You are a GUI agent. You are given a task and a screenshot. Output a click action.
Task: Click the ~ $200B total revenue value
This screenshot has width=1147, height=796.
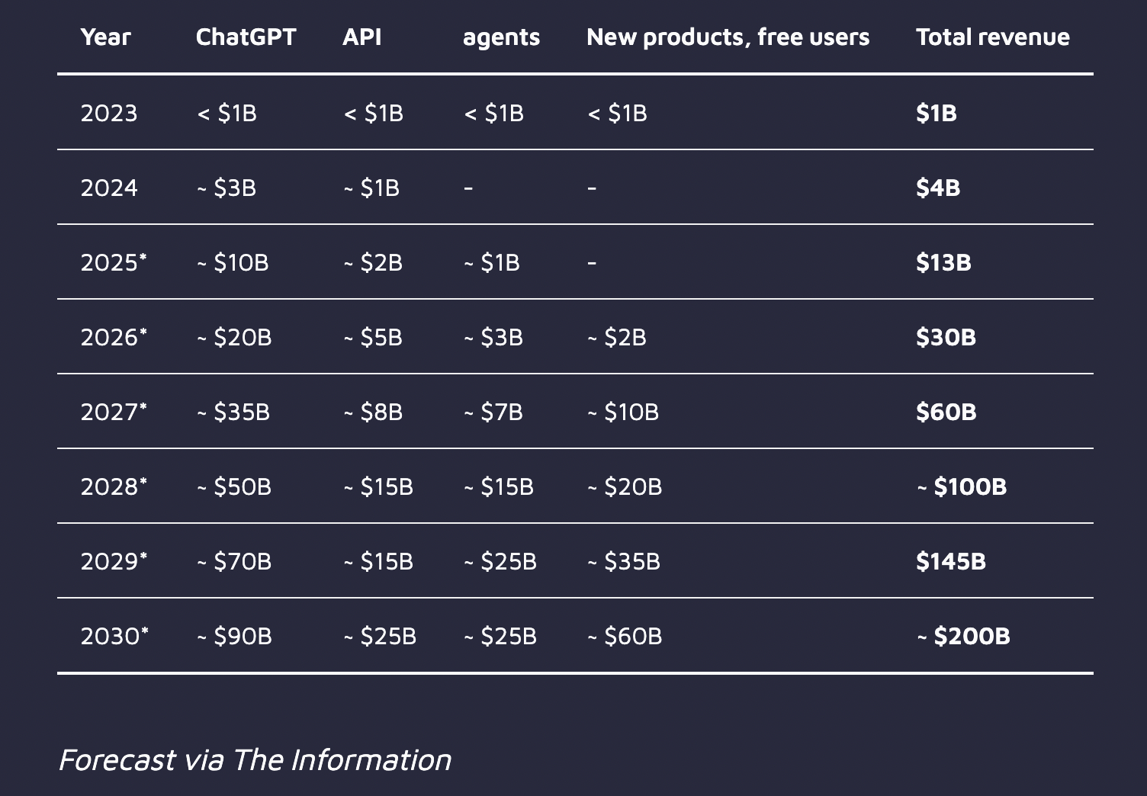pos(963,636)
